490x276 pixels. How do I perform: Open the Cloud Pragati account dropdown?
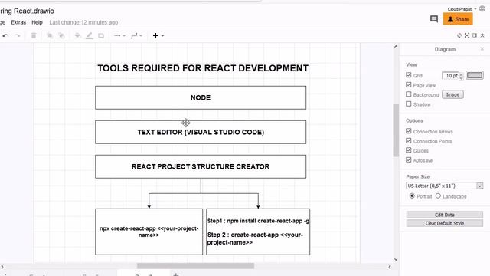462,9
